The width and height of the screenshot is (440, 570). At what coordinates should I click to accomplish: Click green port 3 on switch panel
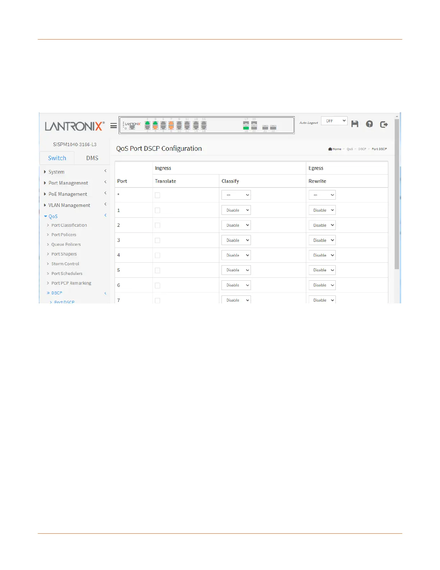click(x=155, y=123)
